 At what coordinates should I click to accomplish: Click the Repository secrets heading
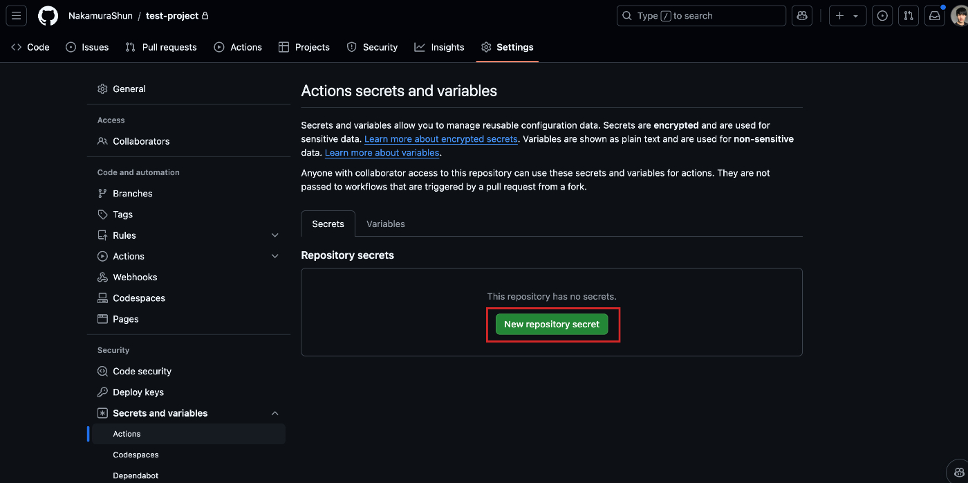[x=348, y=255]
